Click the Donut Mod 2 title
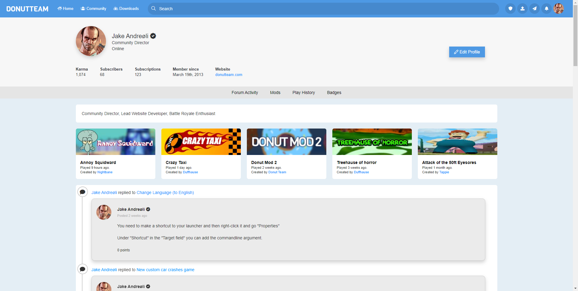Viewport: 578px width, 291px height. click(264, 162)
